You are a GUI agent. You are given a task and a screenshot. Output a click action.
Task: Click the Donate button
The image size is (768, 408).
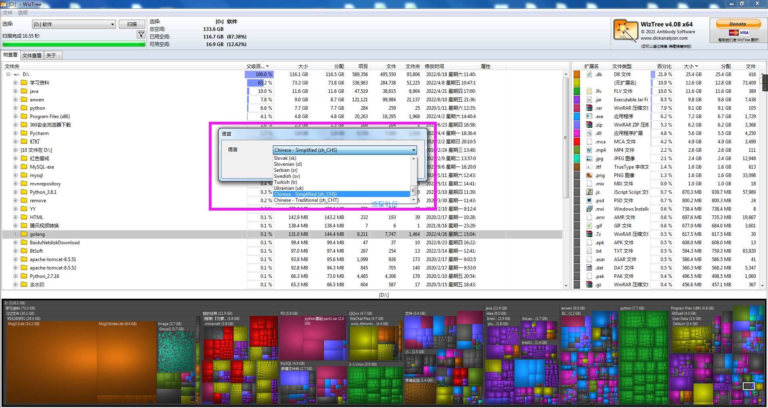tap(738, 24)
